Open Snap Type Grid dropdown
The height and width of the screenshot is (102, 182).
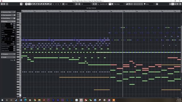point(70,4)
